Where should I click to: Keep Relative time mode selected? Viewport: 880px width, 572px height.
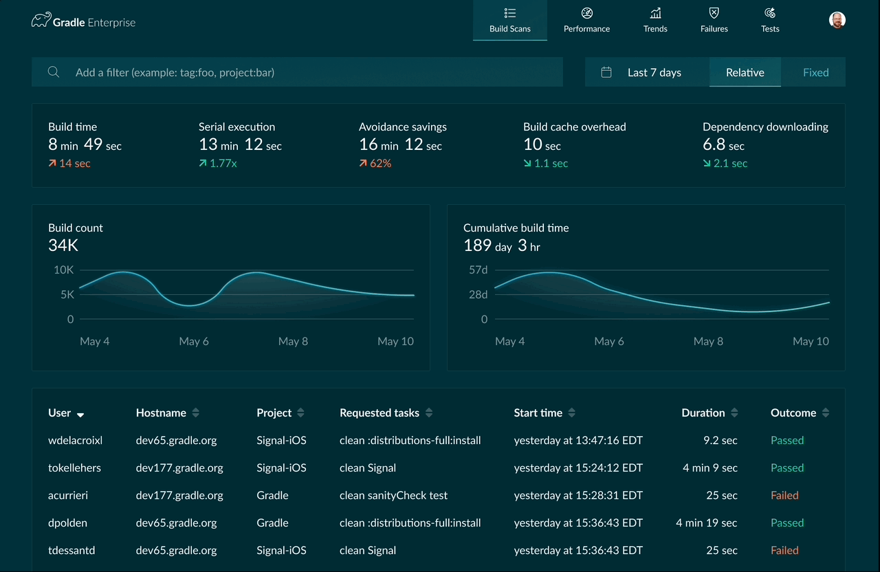(x=745, y=71)
